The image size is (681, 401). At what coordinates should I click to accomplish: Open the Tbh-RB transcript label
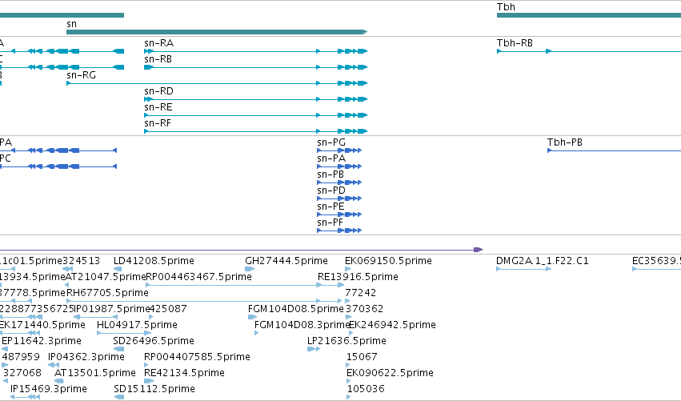(x=515, y=43)
